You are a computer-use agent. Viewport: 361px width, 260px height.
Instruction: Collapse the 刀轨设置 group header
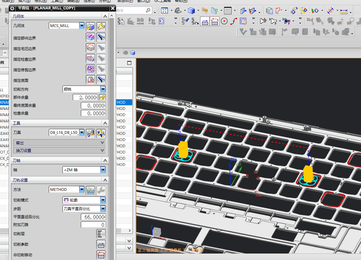60,180
